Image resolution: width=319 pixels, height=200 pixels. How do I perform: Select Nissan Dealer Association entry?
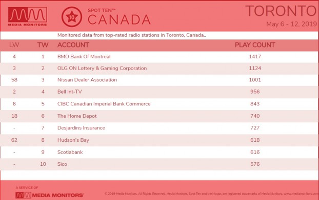coord(87,80)
